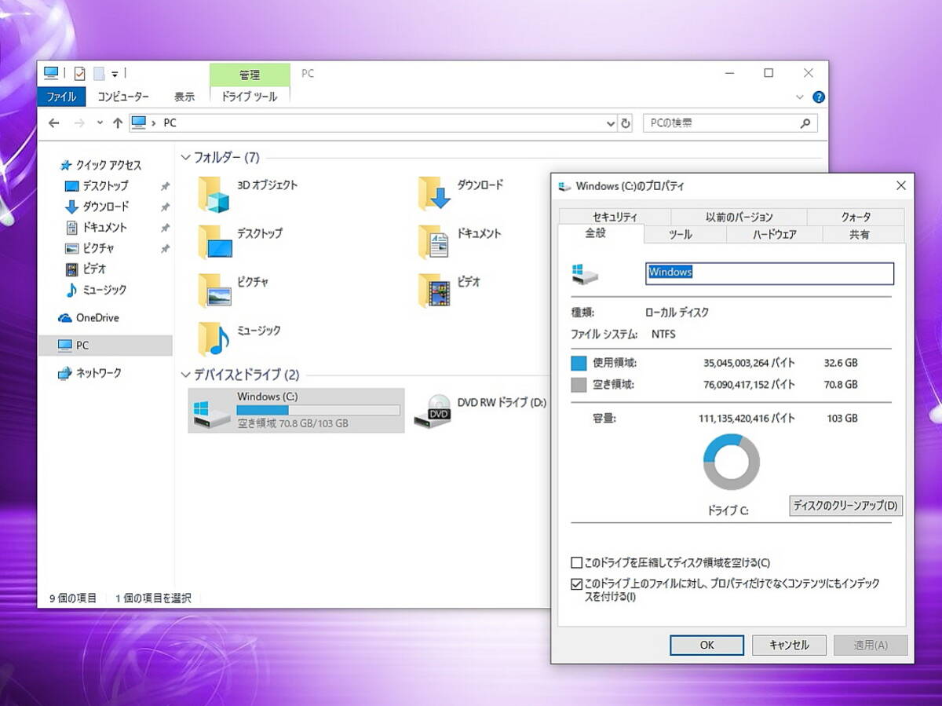The image size is (942, 706).
Task: Click the PC icon in title bar
Action: [51, 73]
